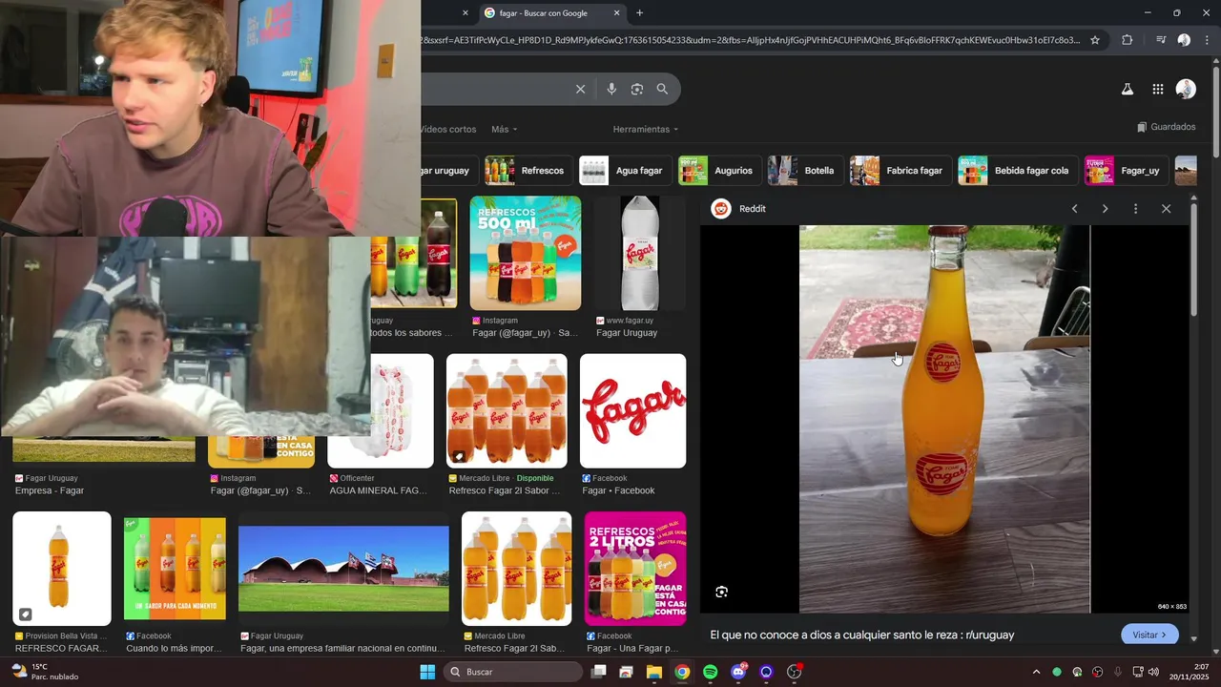Expand the Herramientas dropdown
The height and width of the screenshot is (687, 1221).
point(646,129)
